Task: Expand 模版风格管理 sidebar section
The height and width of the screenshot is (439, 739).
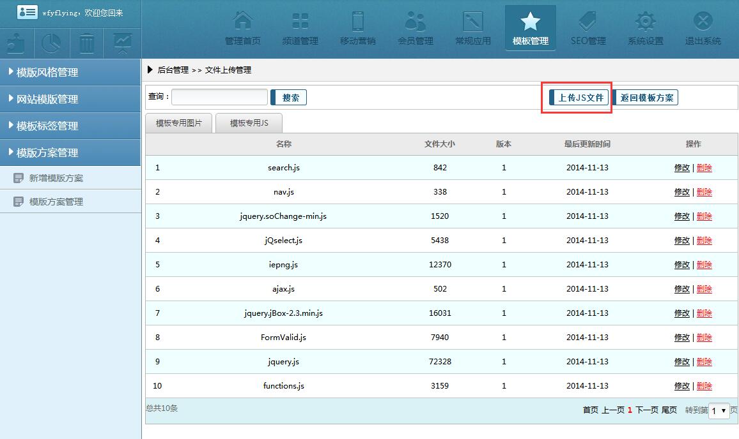Action: pos(70,72)
